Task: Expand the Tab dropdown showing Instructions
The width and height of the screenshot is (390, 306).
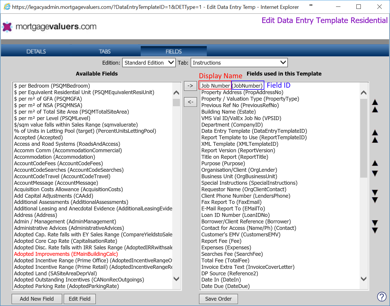Action: [239, 63]
